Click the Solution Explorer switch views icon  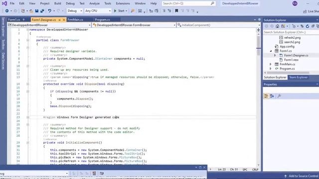pos(283,26)
